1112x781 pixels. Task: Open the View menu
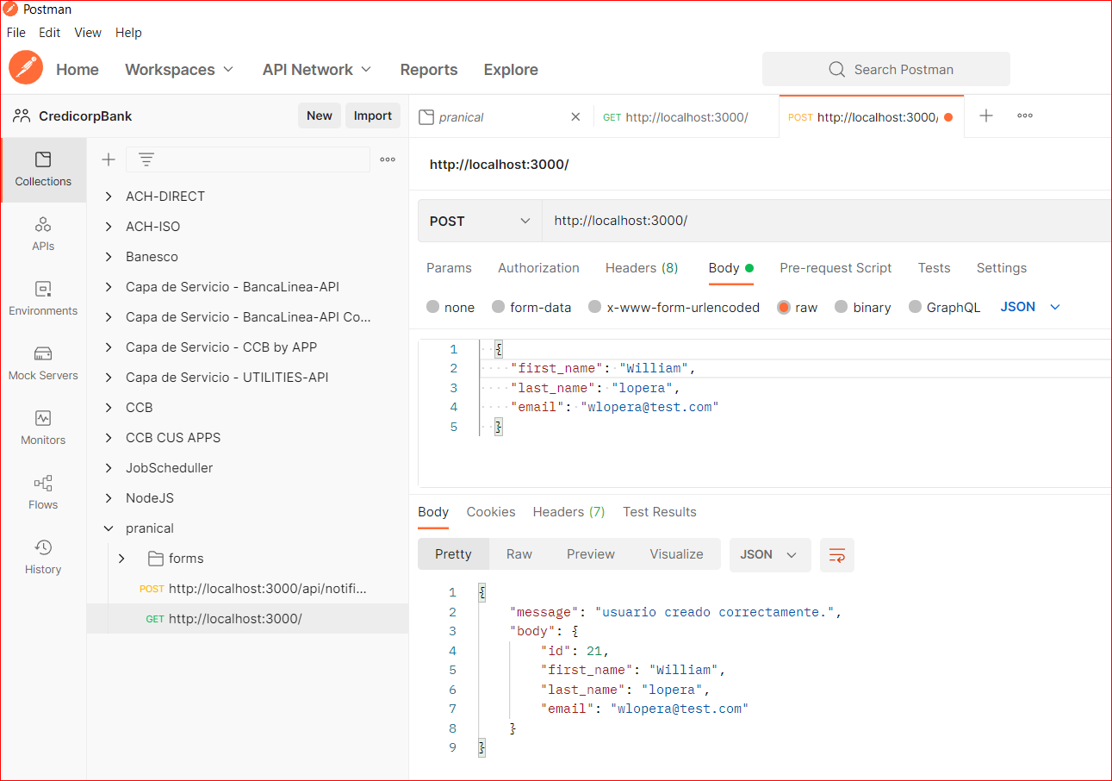coord(88,33)
